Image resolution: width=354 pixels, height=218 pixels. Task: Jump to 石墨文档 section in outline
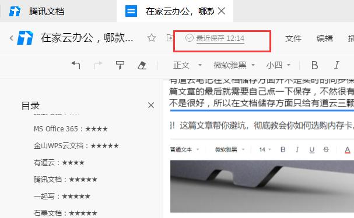pyautogui.click(x=65, y=213)
